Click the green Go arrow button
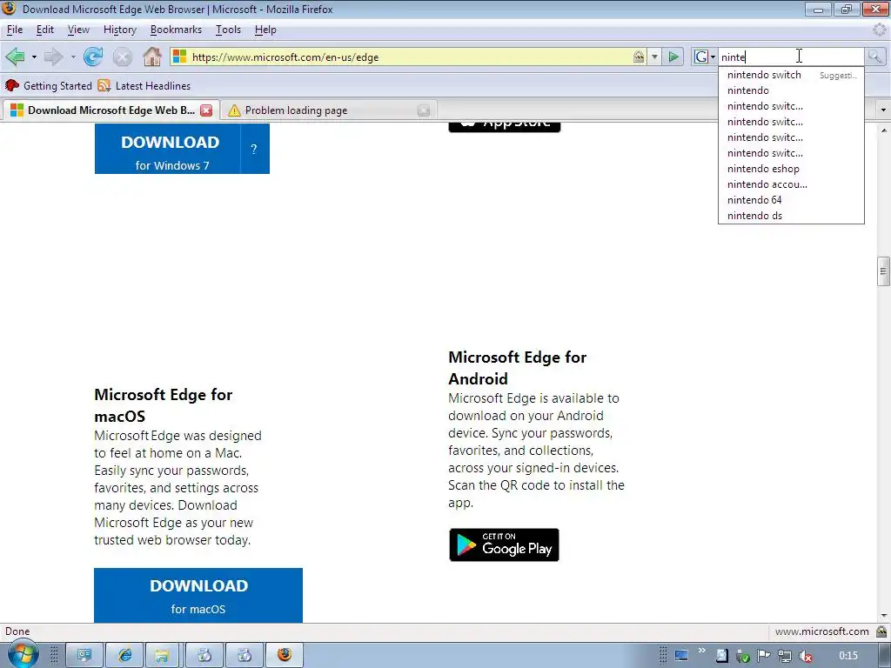The height and width of the screenshot is (668, 891). click(673, 57)
